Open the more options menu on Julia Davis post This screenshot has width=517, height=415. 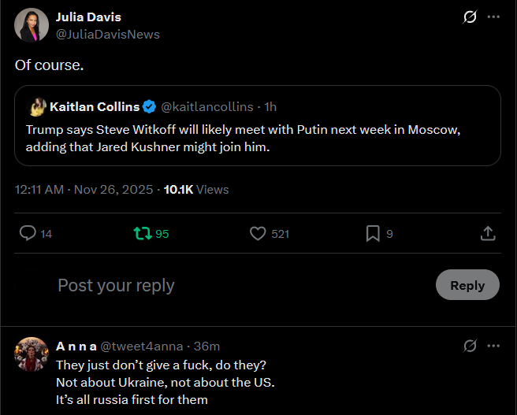(493, 17)
